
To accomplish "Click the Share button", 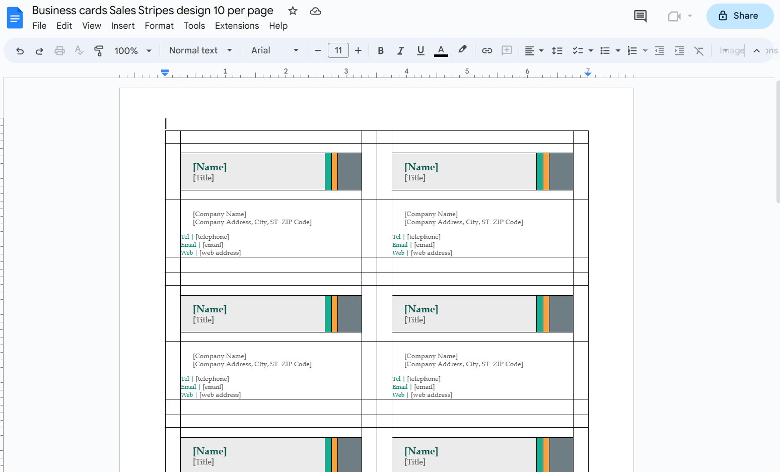I will coord(740,16).
